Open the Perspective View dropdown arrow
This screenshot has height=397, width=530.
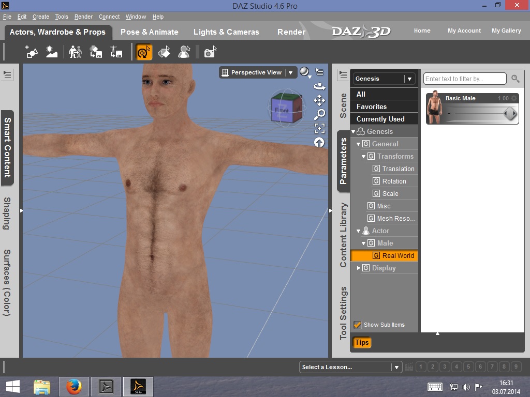pos(290,72)
